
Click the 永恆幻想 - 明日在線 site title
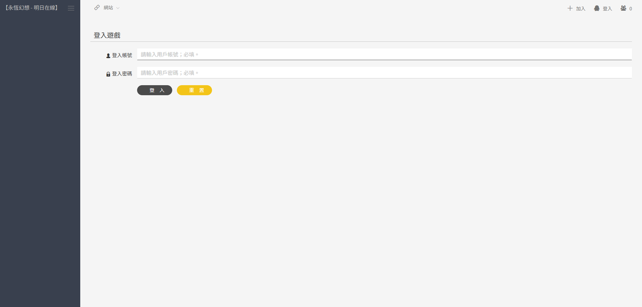31,8
